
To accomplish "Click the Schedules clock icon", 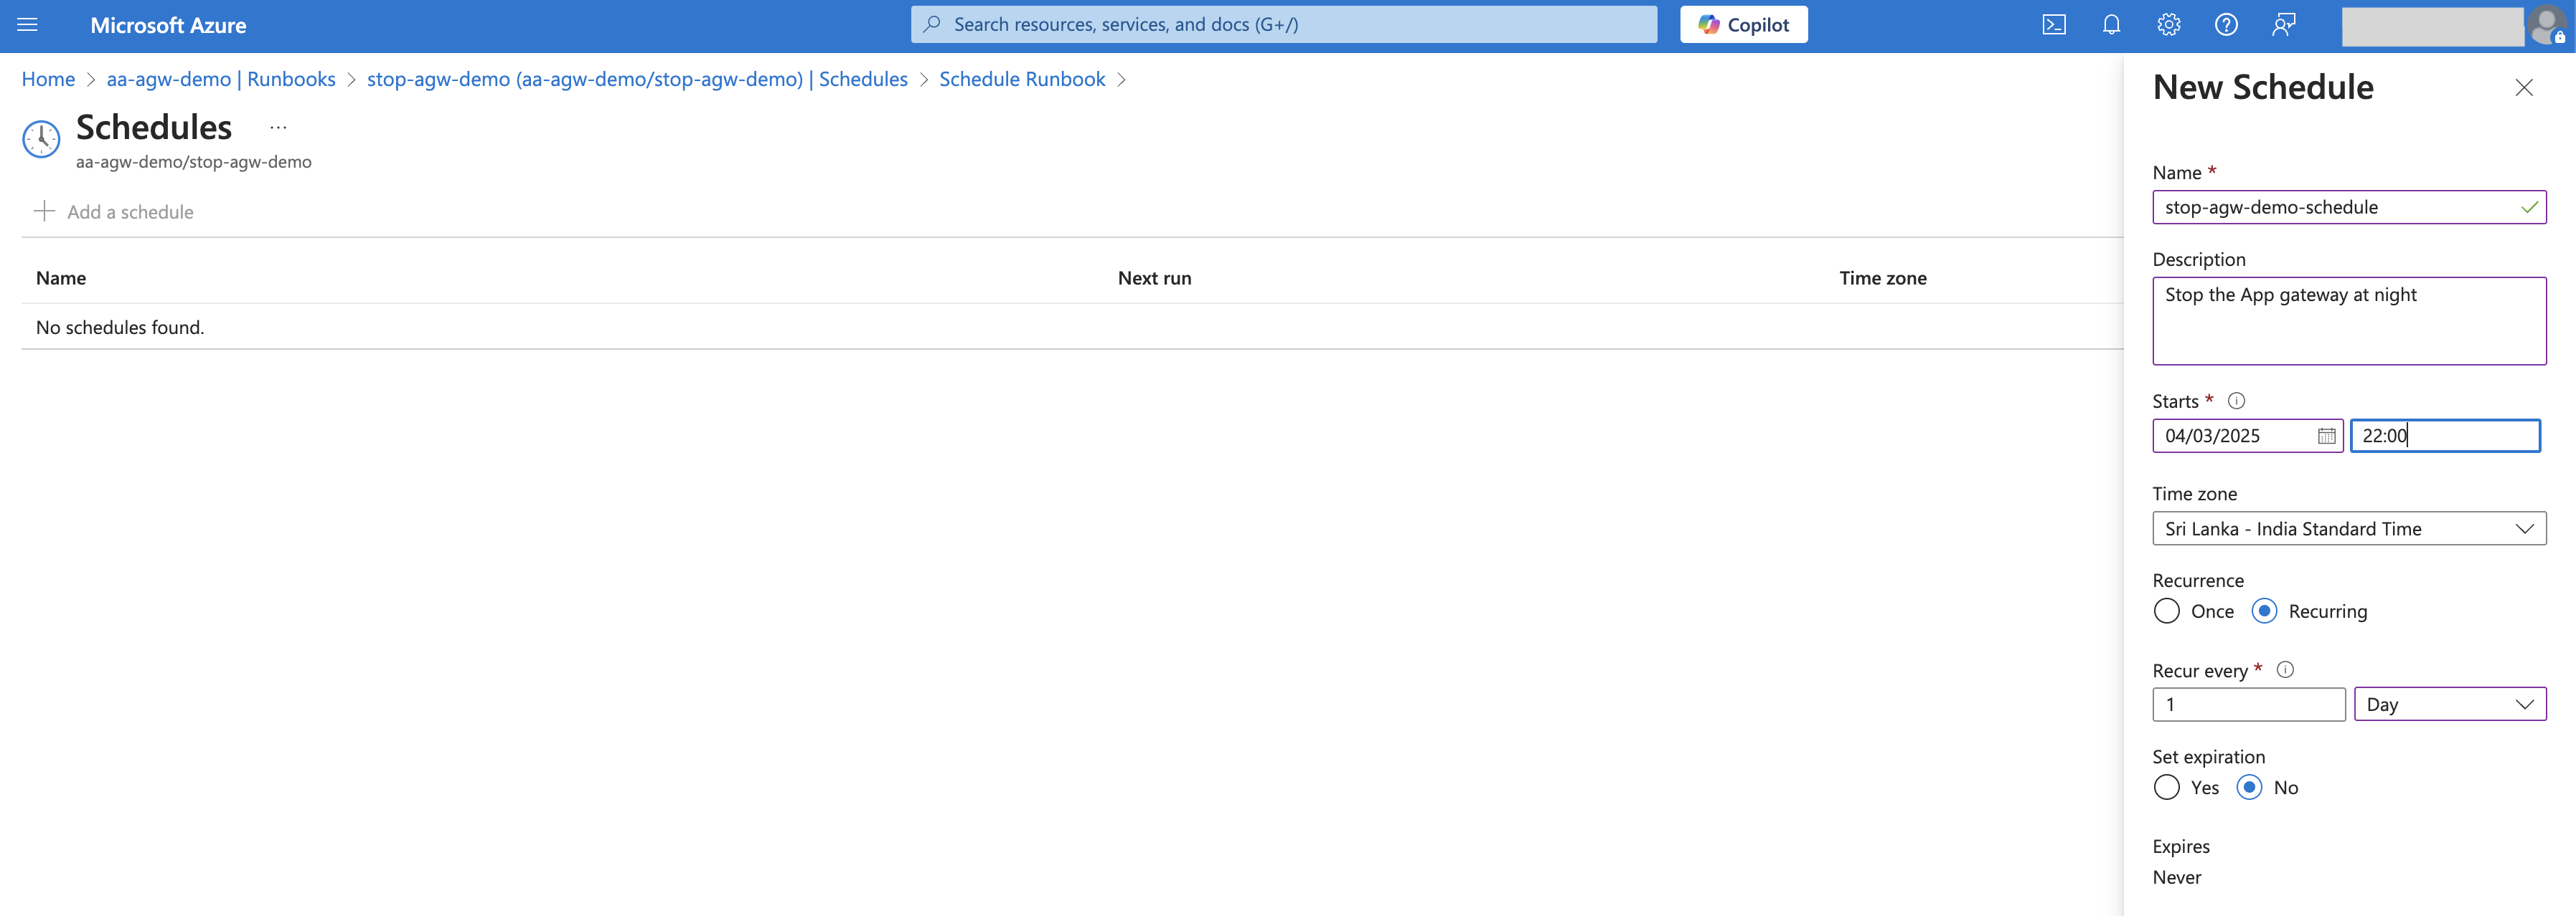I will (x=41, y=139).
